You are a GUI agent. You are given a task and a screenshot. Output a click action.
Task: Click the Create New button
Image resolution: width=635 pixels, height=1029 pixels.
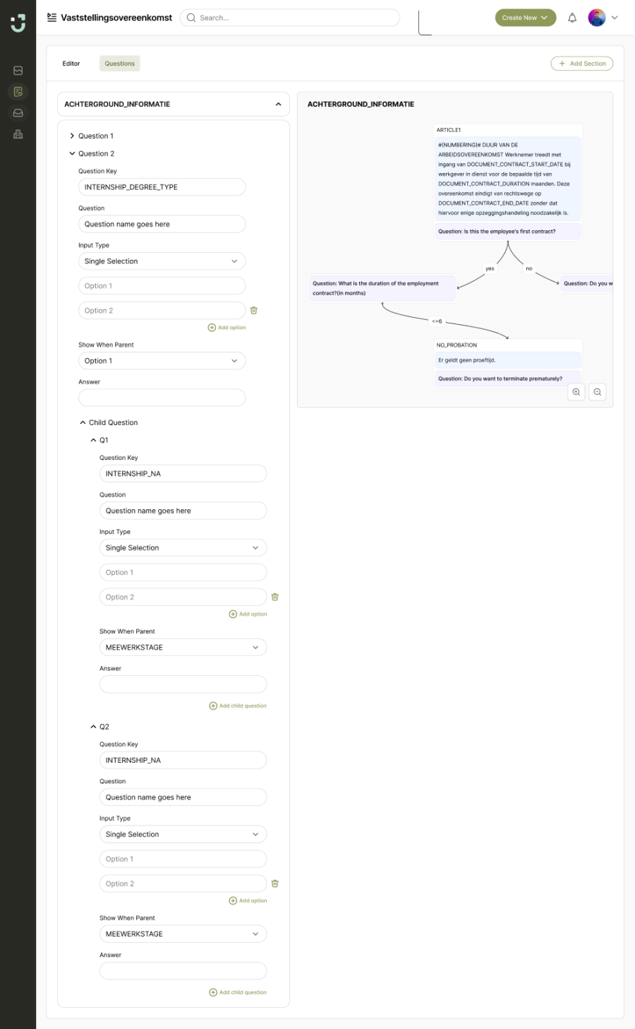click(526, 18)
